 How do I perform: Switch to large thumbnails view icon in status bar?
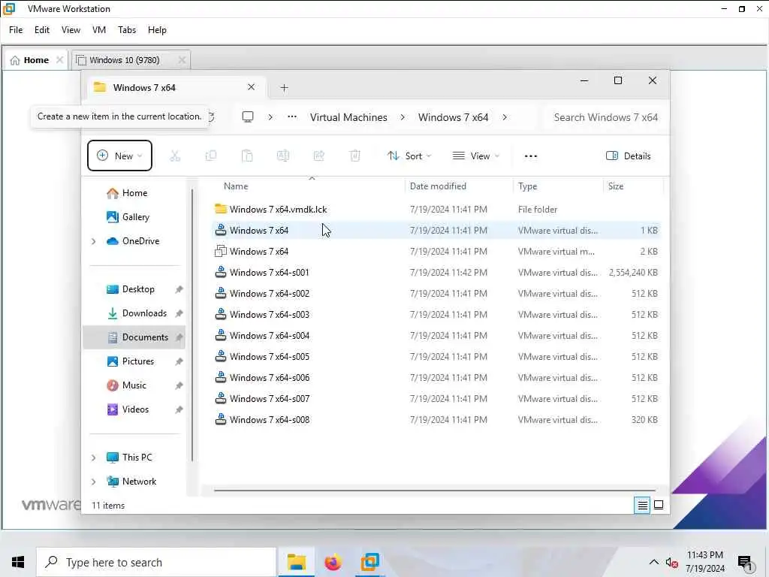coord(659,505)
